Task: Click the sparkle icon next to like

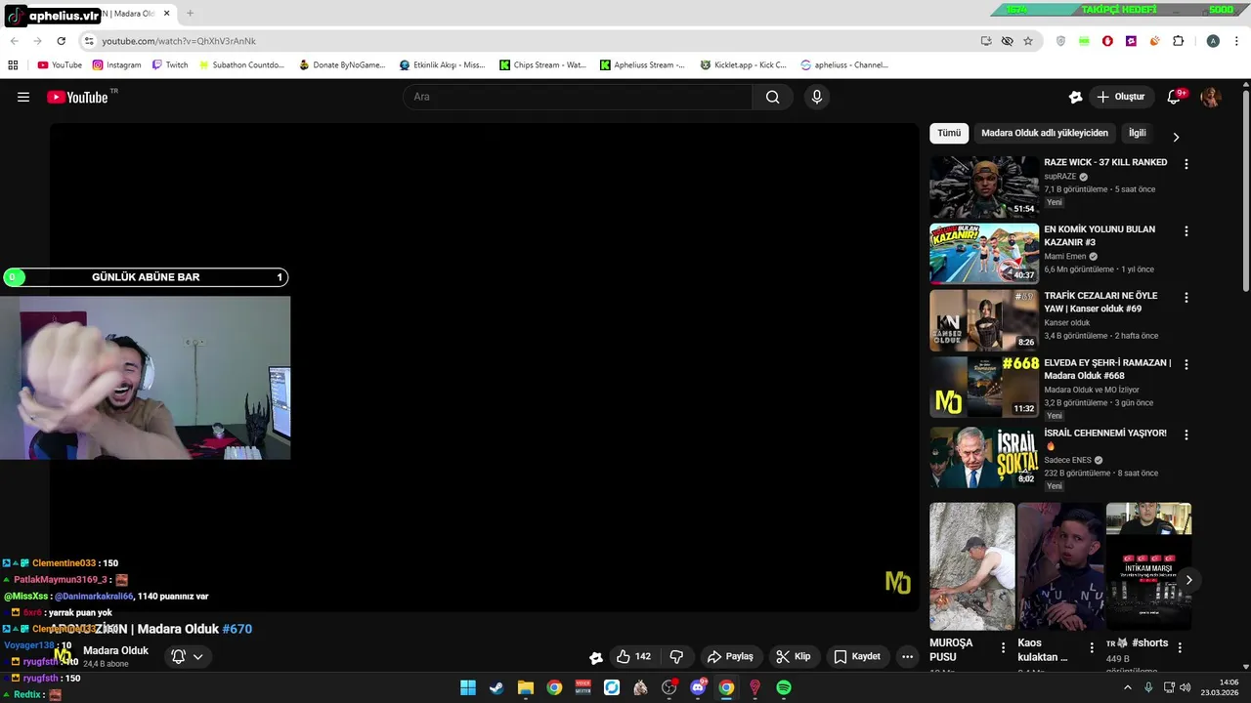Action: click(x=595, y=657)
